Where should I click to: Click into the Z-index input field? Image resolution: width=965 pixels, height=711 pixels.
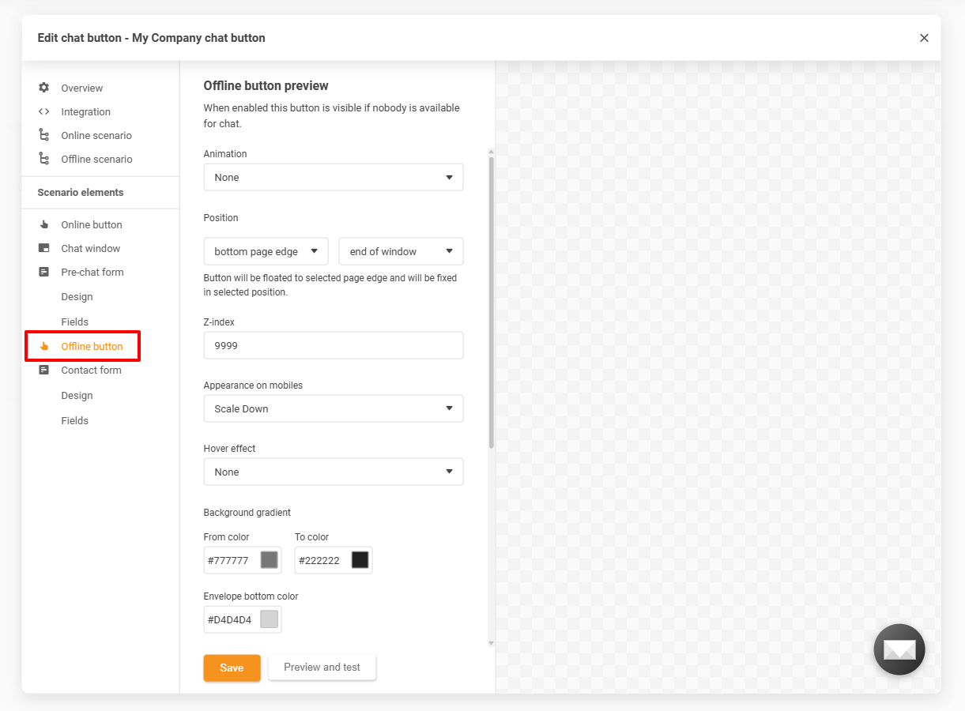tap(333, 345)
